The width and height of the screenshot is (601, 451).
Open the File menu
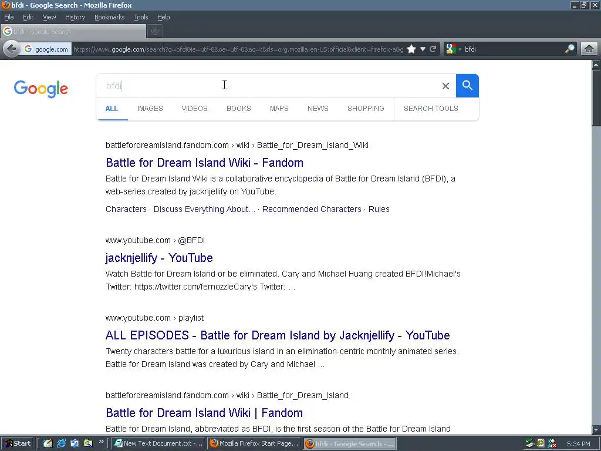pyautogui.click(x=9, y=17)
